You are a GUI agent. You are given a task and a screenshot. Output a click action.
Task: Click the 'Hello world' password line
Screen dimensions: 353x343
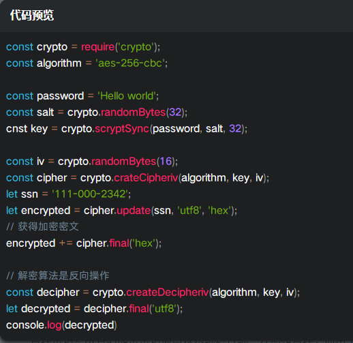coord(82,96)
